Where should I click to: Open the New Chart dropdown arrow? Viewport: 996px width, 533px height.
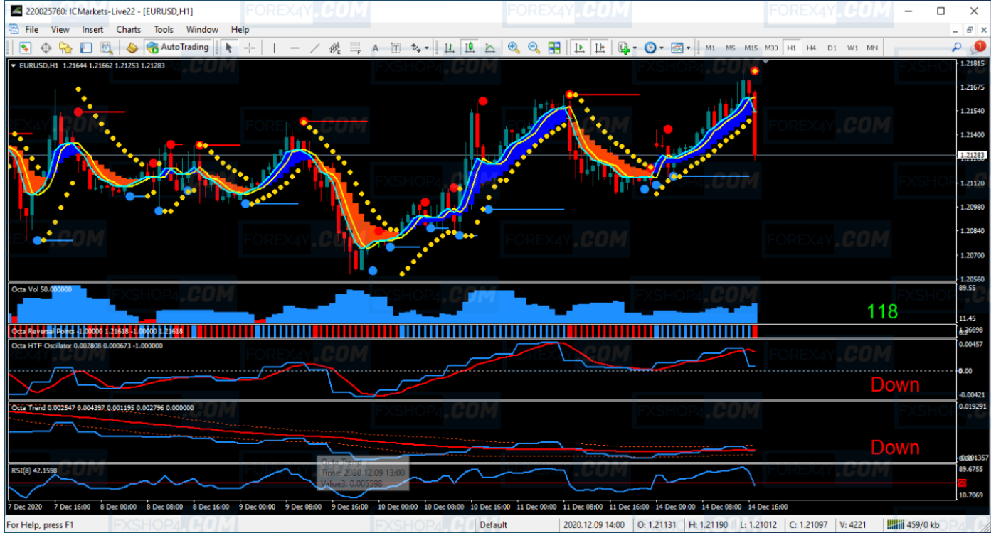[x=635, y=48]
